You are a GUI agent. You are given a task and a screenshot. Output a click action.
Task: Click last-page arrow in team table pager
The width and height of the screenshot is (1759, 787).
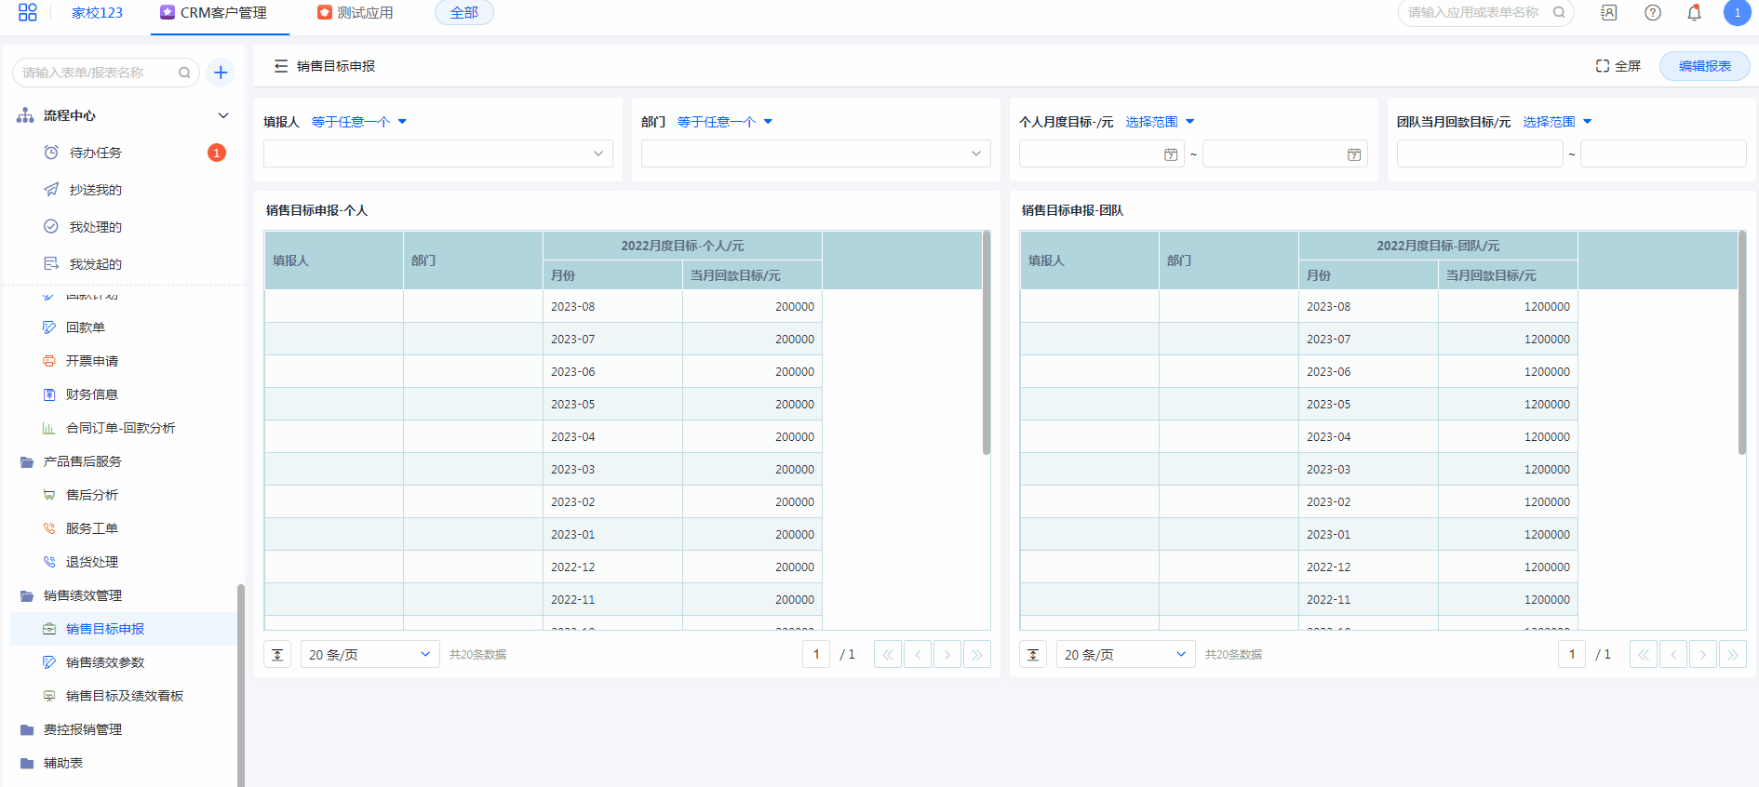pos(1732,655)
